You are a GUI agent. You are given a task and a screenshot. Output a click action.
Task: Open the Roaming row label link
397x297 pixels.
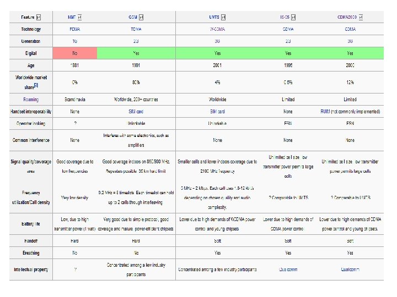pos(31,100)
